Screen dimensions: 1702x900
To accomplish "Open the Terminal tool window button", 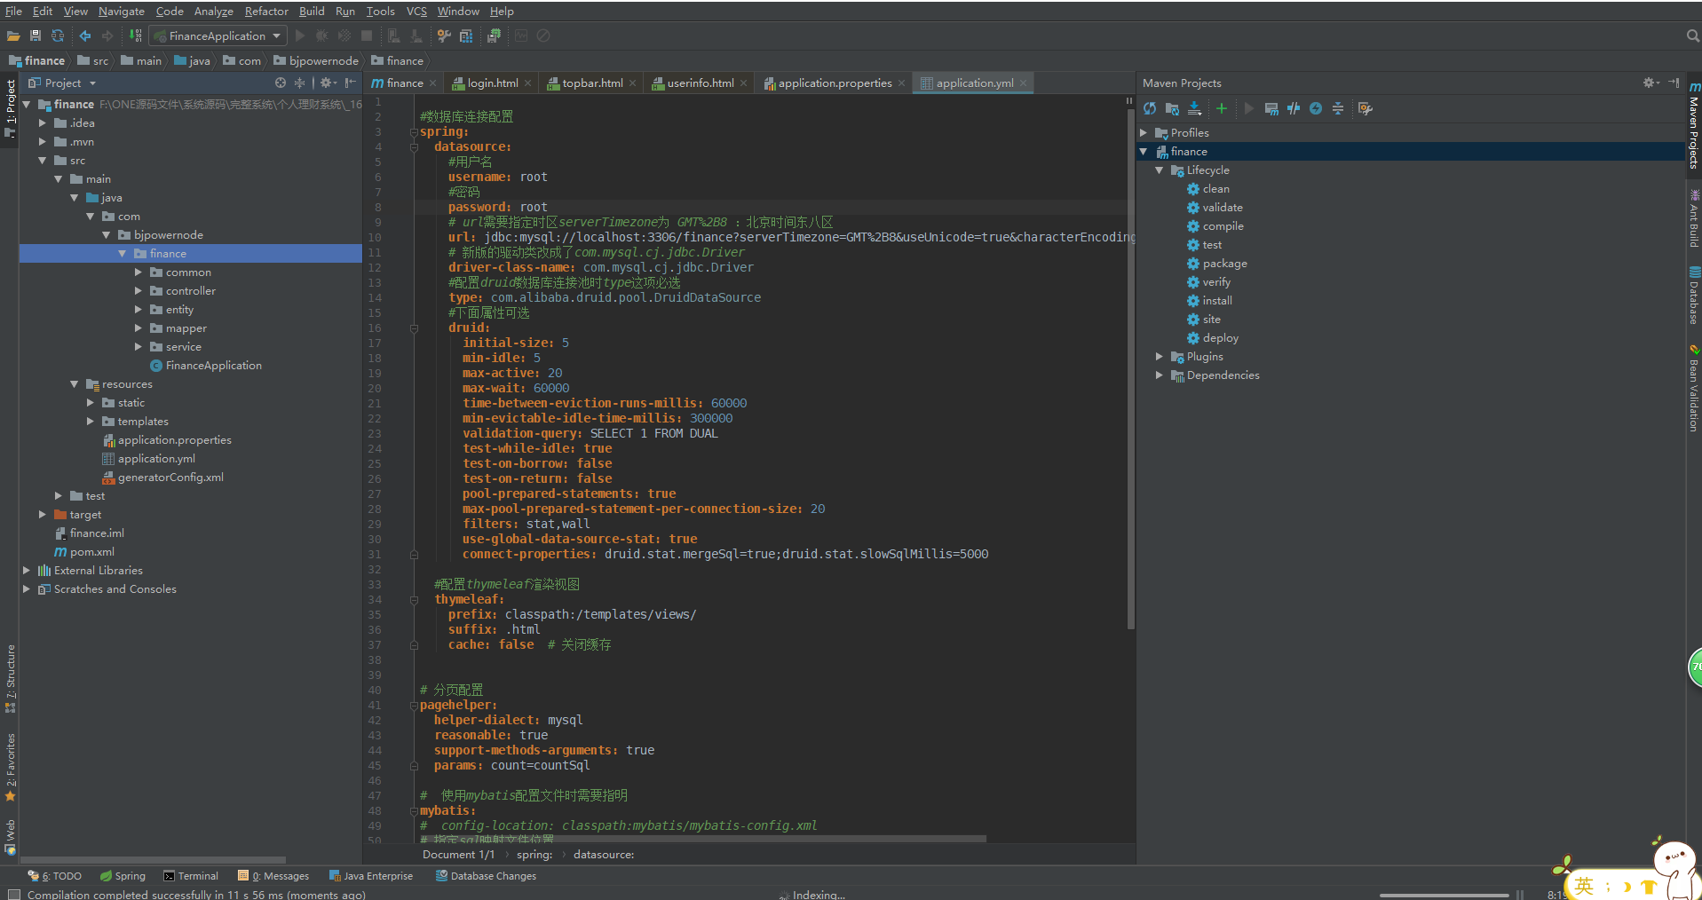I will [x=191, y=876].
